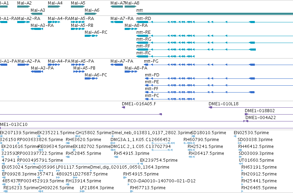The image size is (293, 193).
Task: Select EST EN02530.5prime
Action: 251,133
